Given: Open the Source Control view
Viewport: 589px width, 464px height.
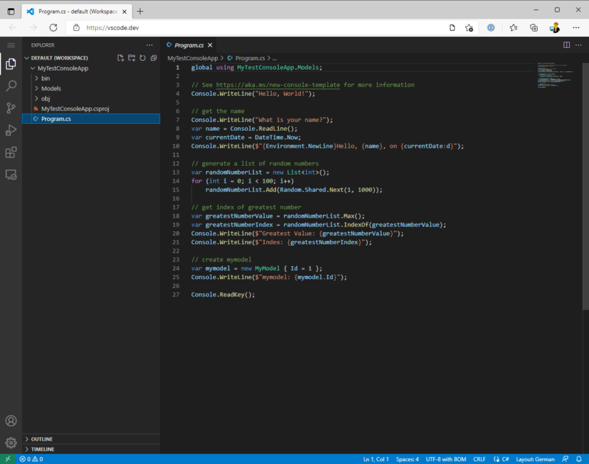Looking at the screenshot, I should (x=10, y=109).
